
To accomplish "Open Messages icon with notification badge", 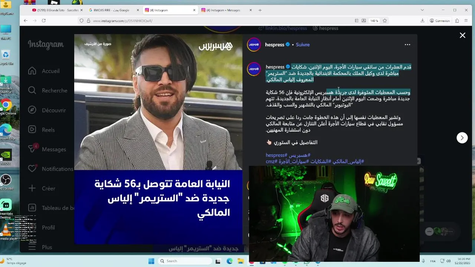I will [33, 148].
